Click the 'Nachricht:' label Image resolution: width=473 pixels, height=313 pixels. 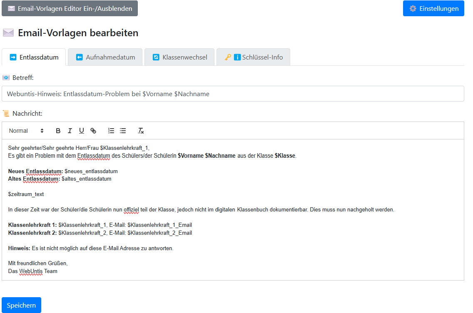coord(27,114)
